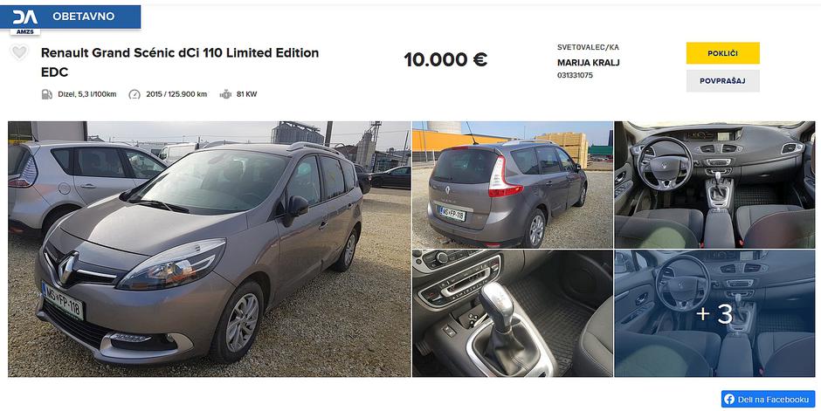Click the engine power icon
The width and height of the screenshot is (821, 411).
(x=225, y=94)
